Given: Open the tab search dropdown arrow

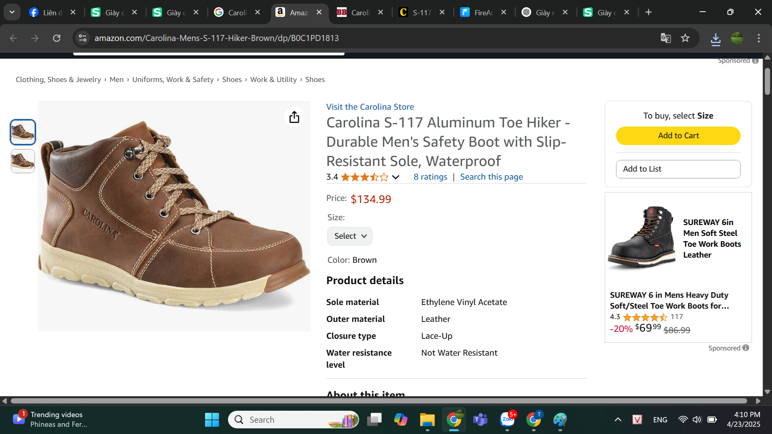Looking at the screenshot, I should pos(12,12).
